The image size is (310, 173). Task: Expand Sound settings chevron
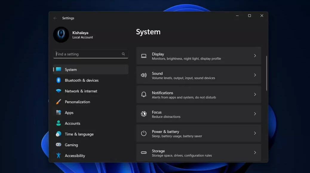pyautogui.click(x=255, y=75)
